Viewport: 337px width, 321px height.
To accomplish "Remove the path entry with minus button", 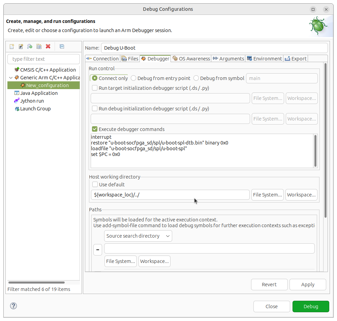I will pos(98,250).
